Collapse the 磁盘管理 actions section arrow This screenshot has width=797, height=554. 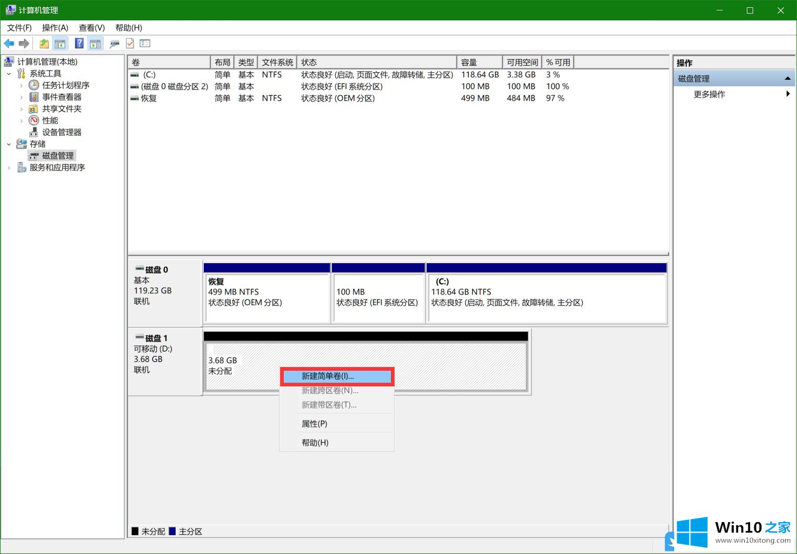[788, 78]
